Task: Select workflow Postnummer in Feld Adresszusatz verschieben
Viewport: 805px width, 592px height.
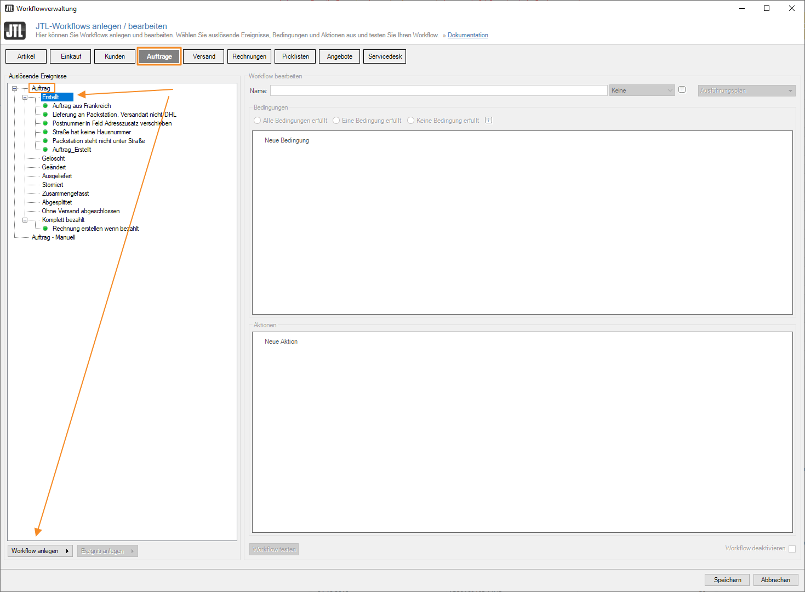Action: 112,123
